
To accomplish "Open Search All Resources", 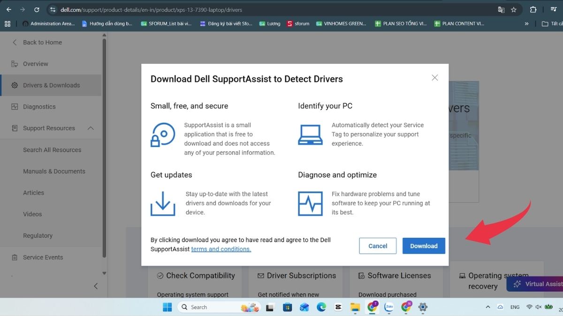I will click(x=52, y=150).
